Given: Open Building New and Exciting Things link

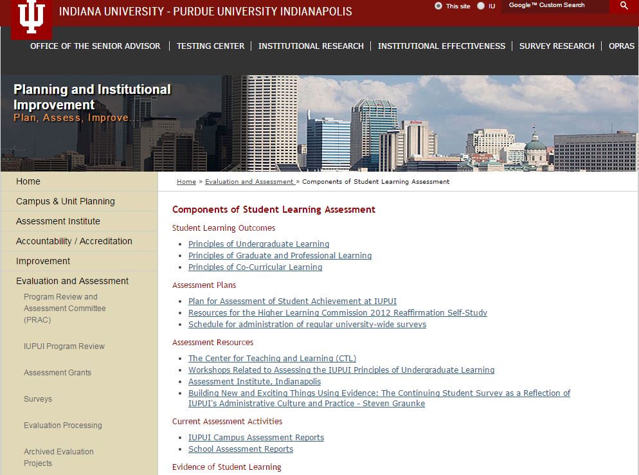Looking at the screenshot, I should (x=379, y=398).
